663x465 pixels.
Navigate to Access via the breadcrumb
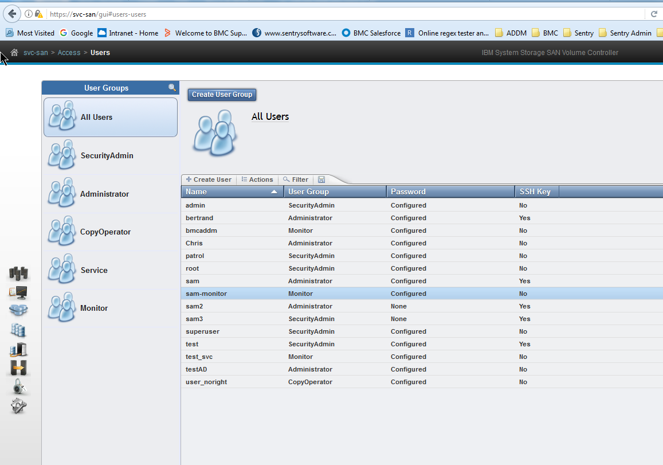tap(69, 52)
